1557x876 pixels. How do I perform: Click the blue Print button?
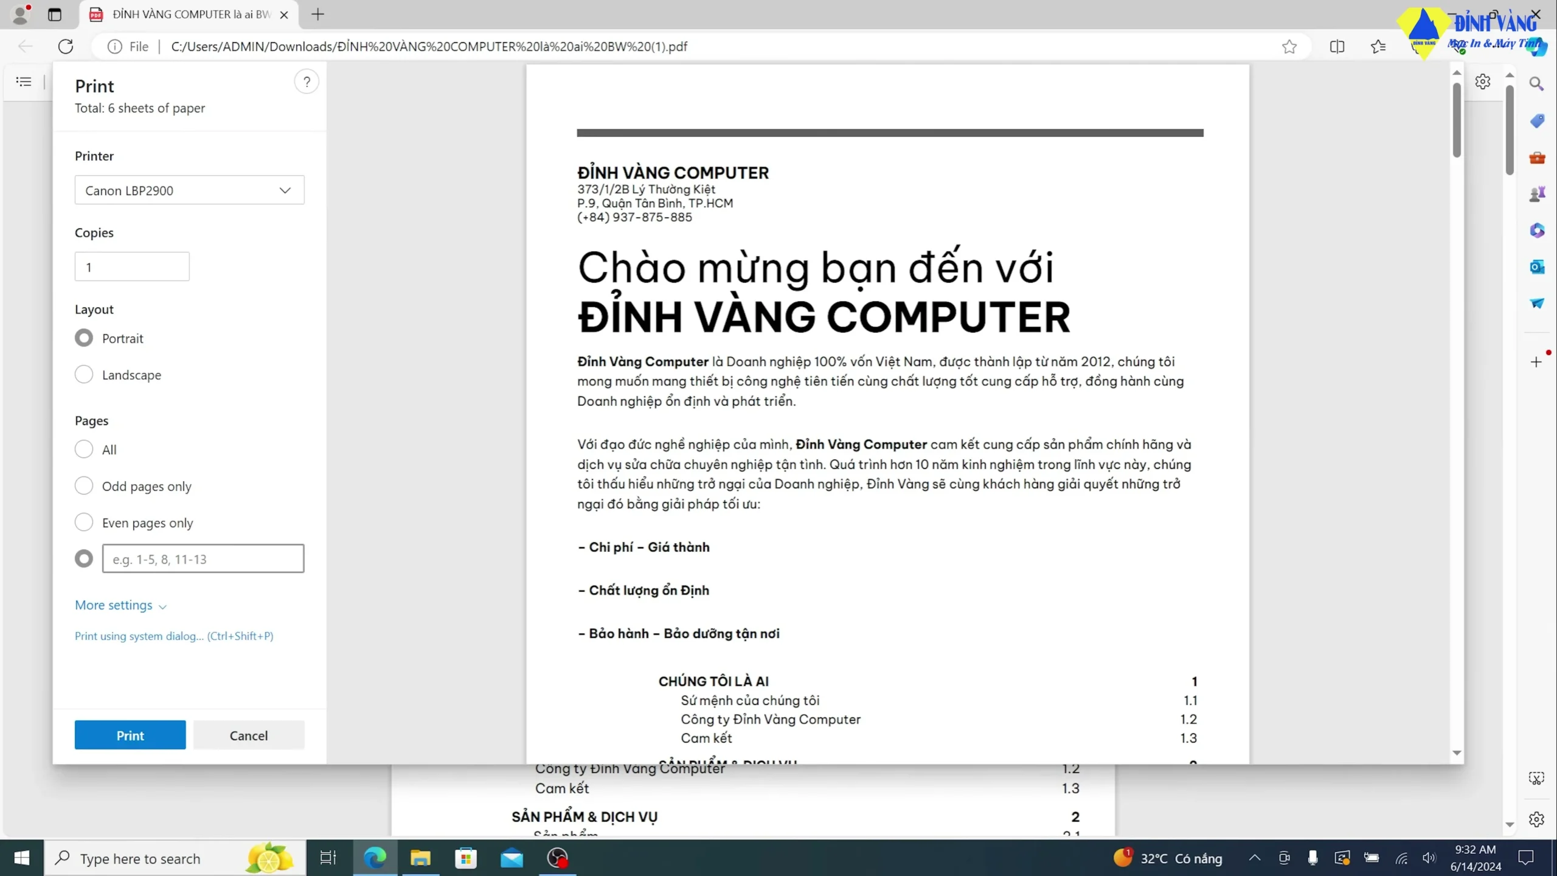pyautogui.click(x=130, y=735)
